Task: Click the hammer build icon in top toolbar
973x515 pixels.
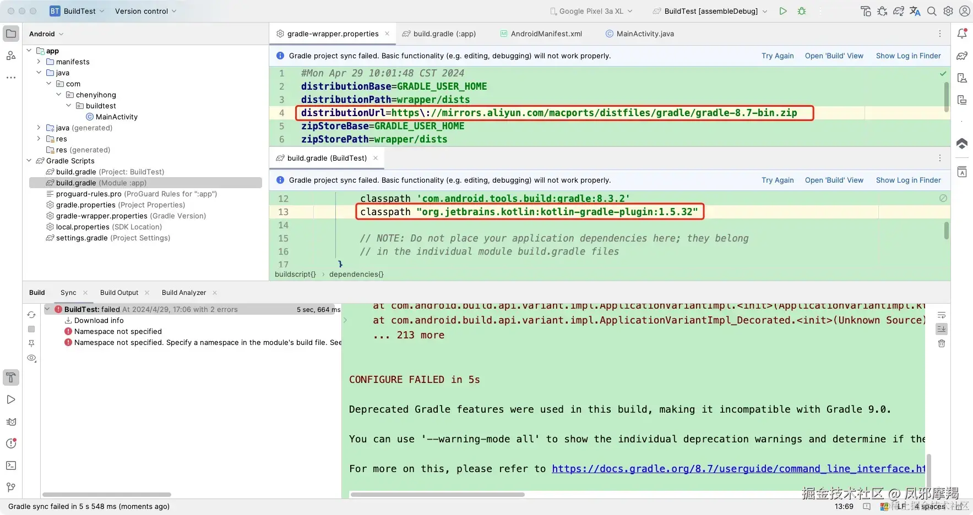Action: tap(866, 11)
